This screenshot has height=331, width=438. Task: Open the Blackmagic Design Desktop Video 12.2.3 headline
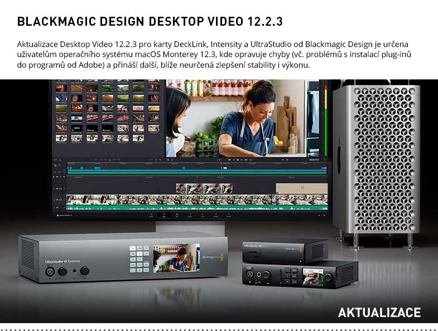coord(150,22)
